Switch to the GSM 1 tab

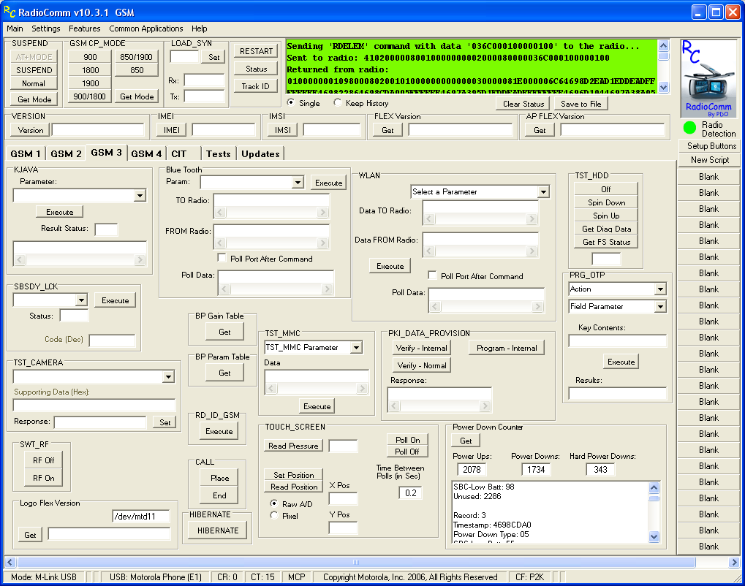[x=26, y=154]
